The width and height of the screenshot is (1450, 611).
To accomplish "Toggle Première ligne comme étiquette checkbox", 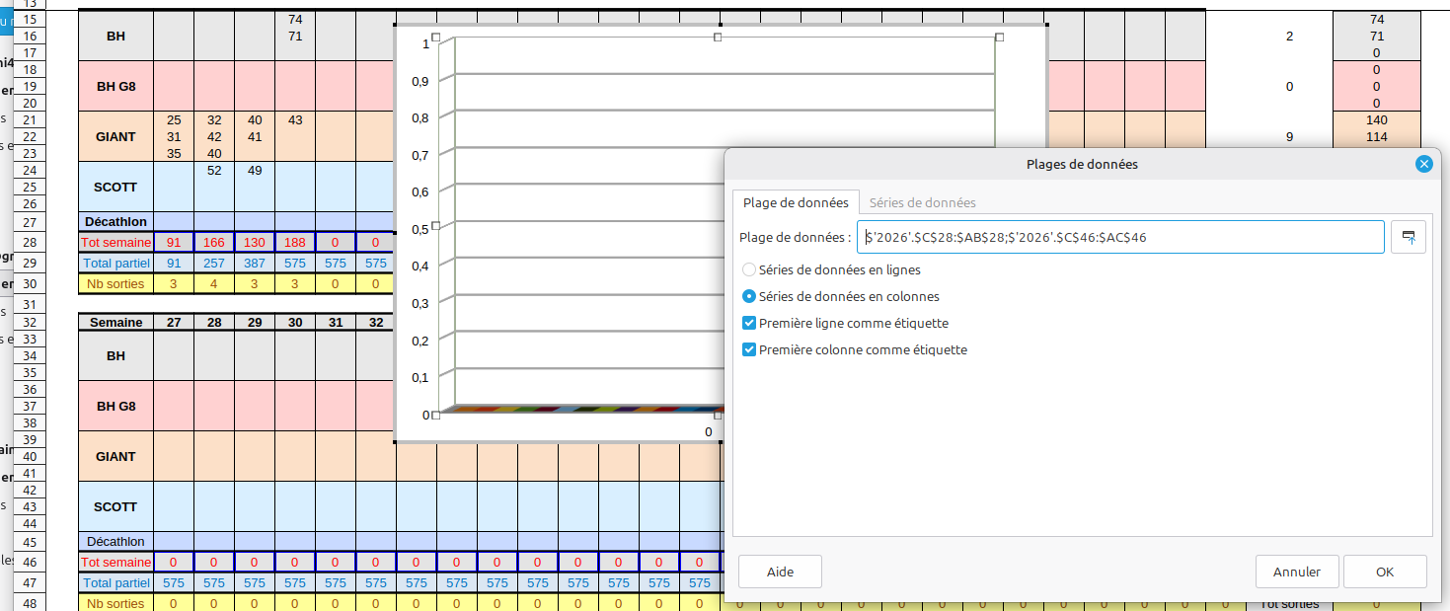I will [x=749, y=323].
